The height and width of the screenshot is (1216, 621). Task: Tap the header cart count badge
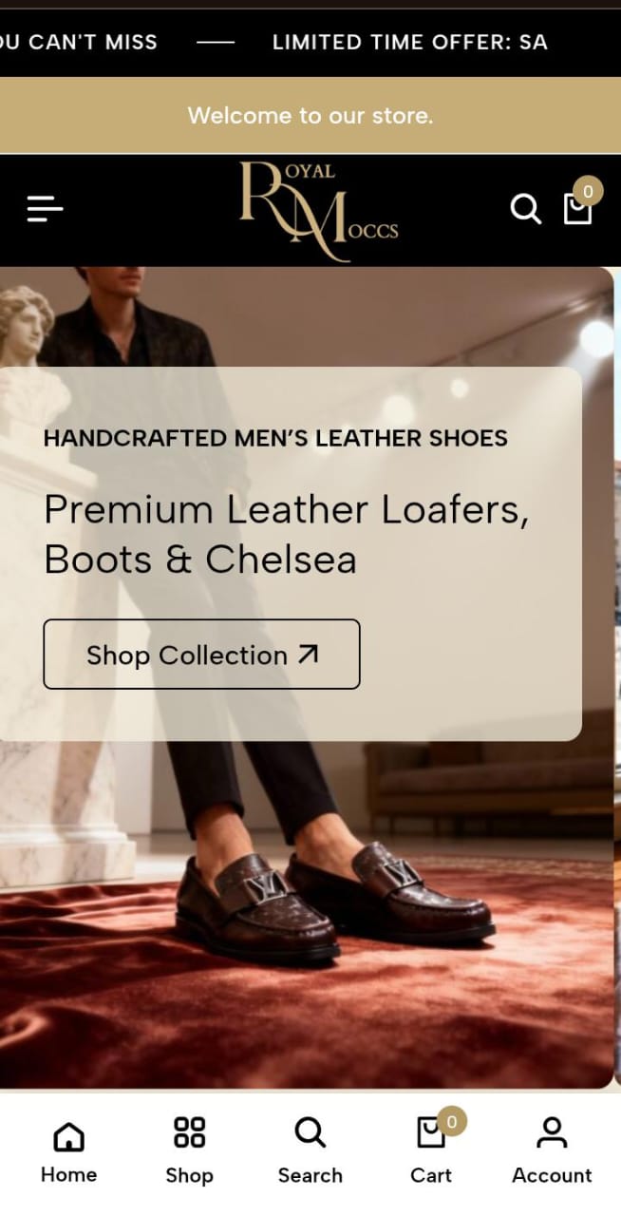[588, 192]
